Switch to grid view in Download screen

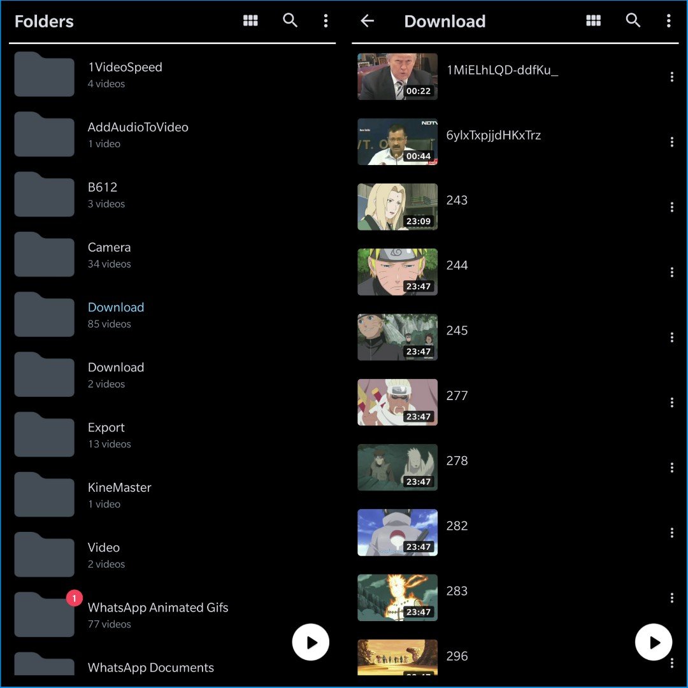coord(593,20)
